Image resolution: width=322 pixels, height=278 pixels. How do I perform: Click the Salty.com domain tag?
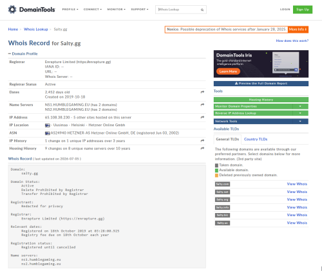[x=222, y=184]
